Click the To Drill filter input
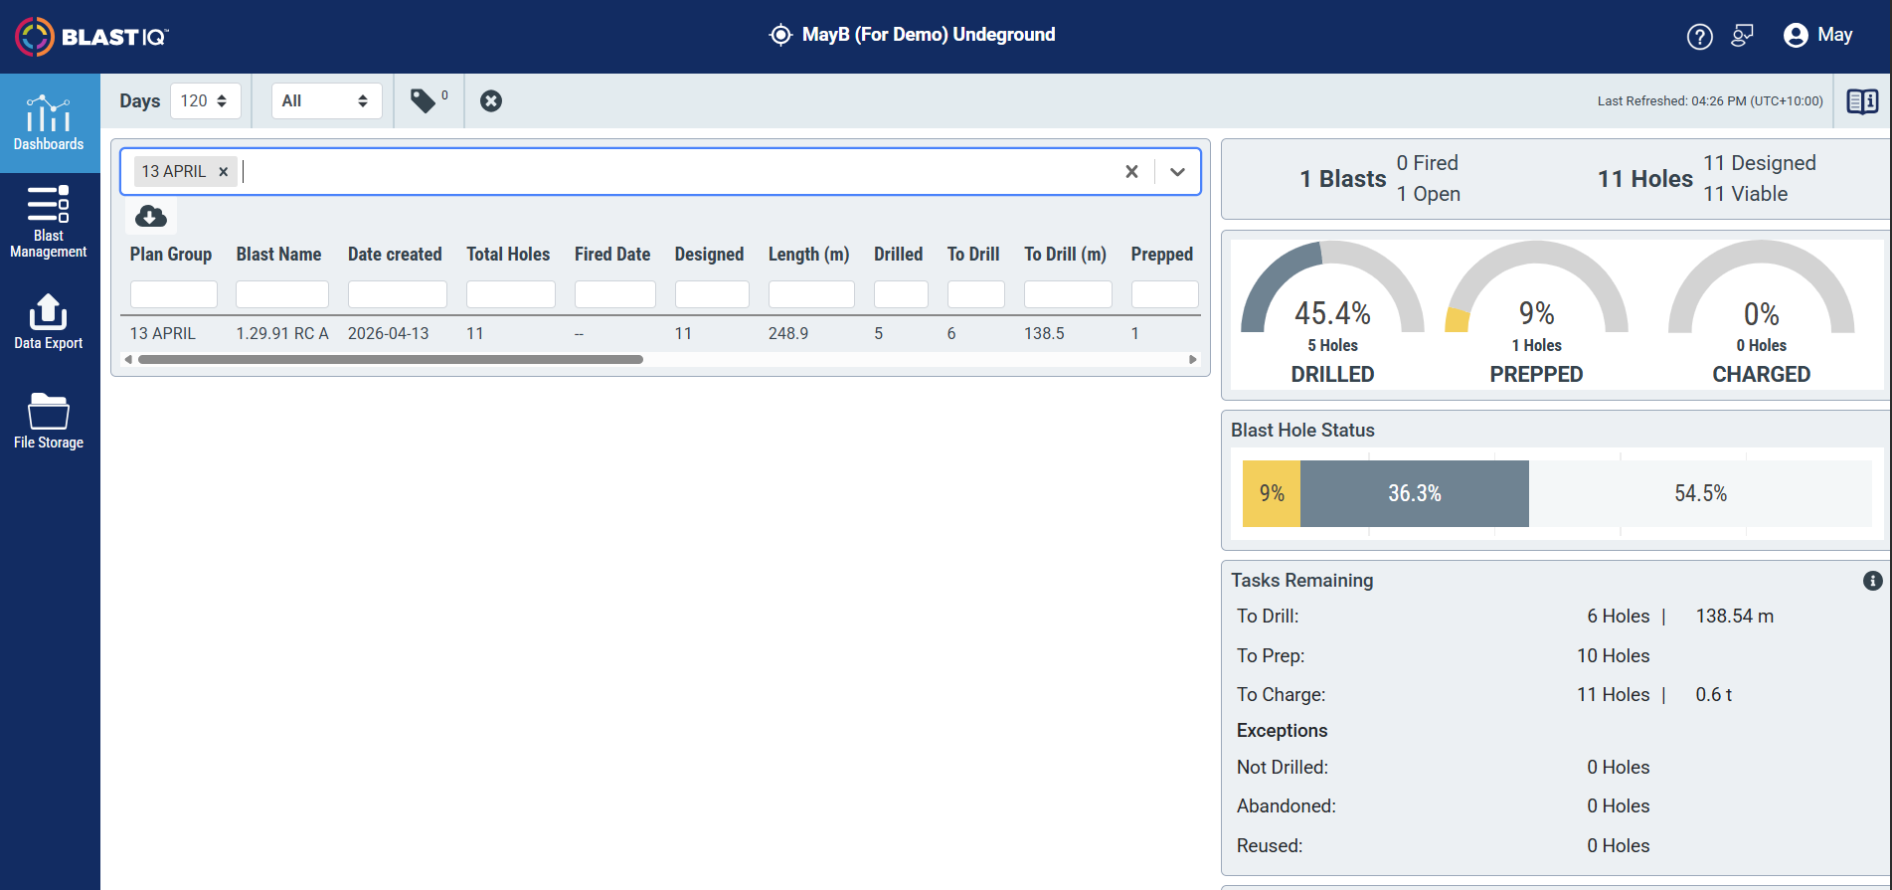Image resolution: width=1892 pixels, height=890 pixels. [975, 294]
